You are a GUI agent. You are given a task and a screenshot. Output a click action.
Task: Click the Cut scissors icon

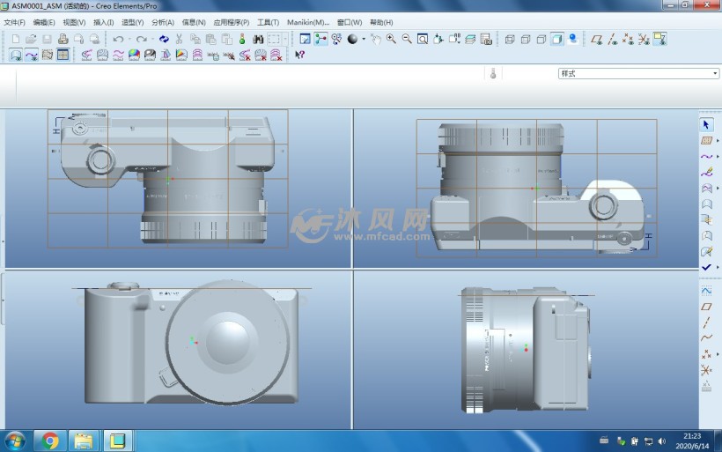(x=179, y=39)
